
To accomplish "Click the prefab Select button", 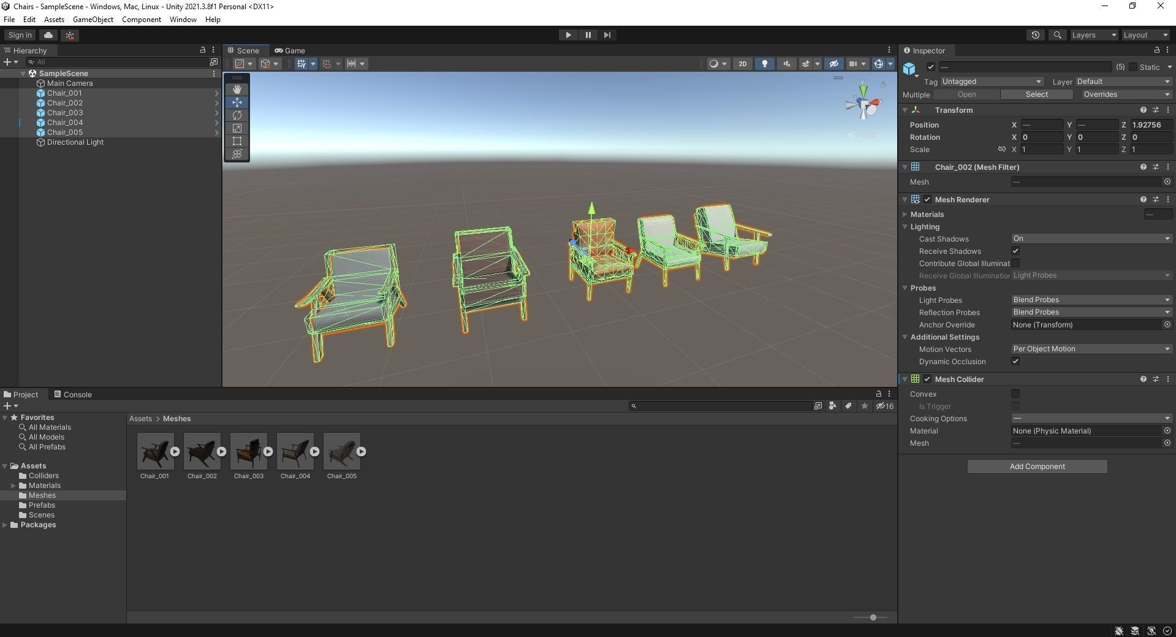I will click(x=1036, y=94).
